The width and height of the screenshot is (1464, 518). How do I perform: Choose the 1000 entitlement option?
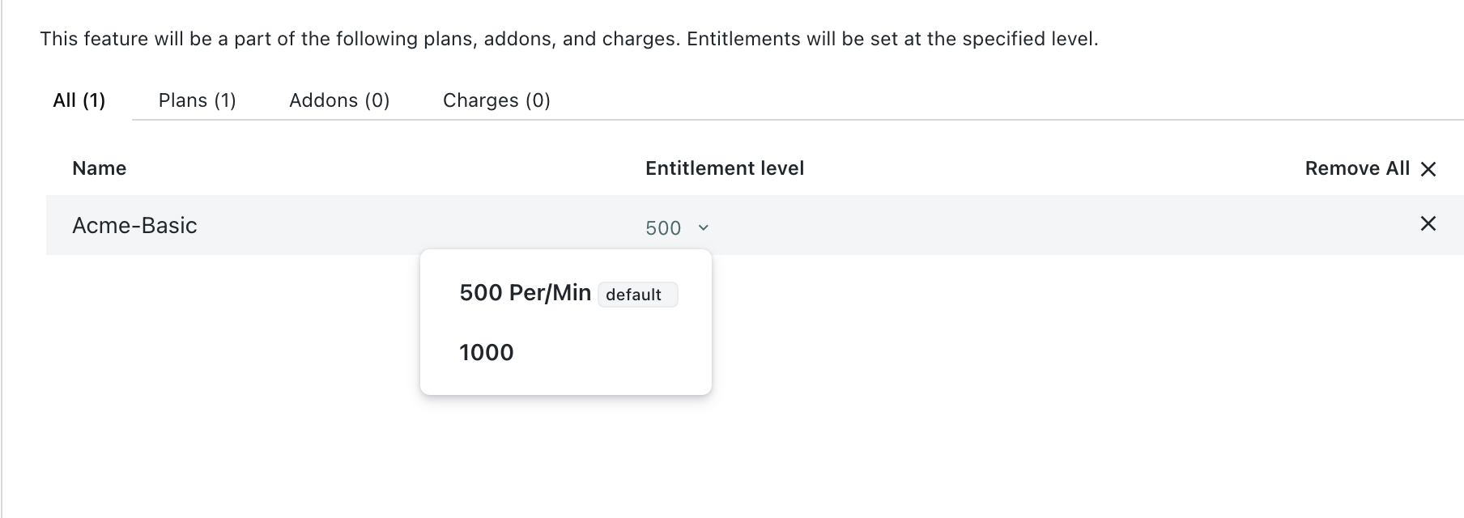(487, 353)
